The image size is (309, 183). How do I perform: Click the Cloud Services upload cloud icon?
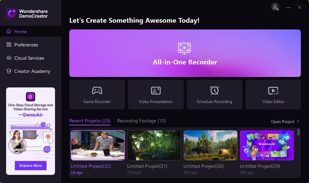[9, 58]
